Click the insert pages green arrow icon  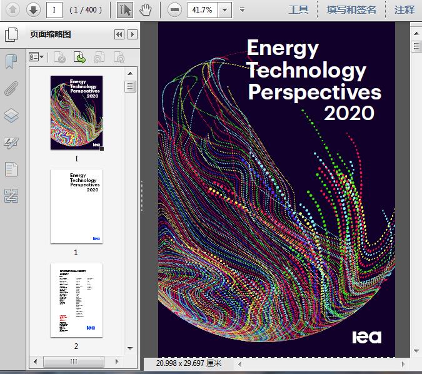coord(79,58)
